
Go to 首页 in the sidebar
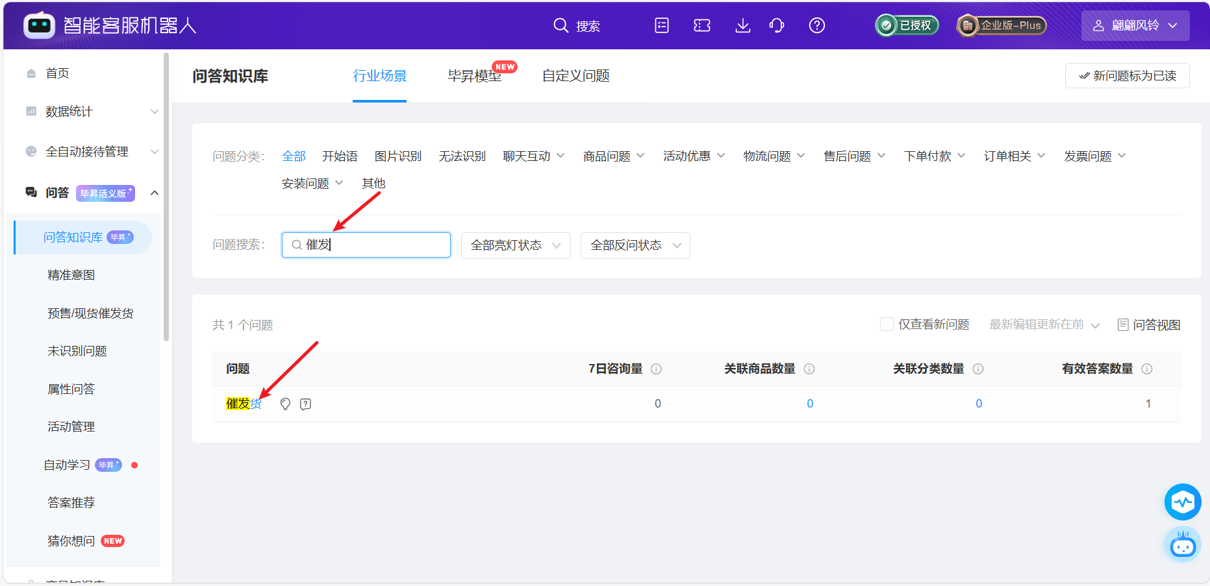(x=57, y=73)
